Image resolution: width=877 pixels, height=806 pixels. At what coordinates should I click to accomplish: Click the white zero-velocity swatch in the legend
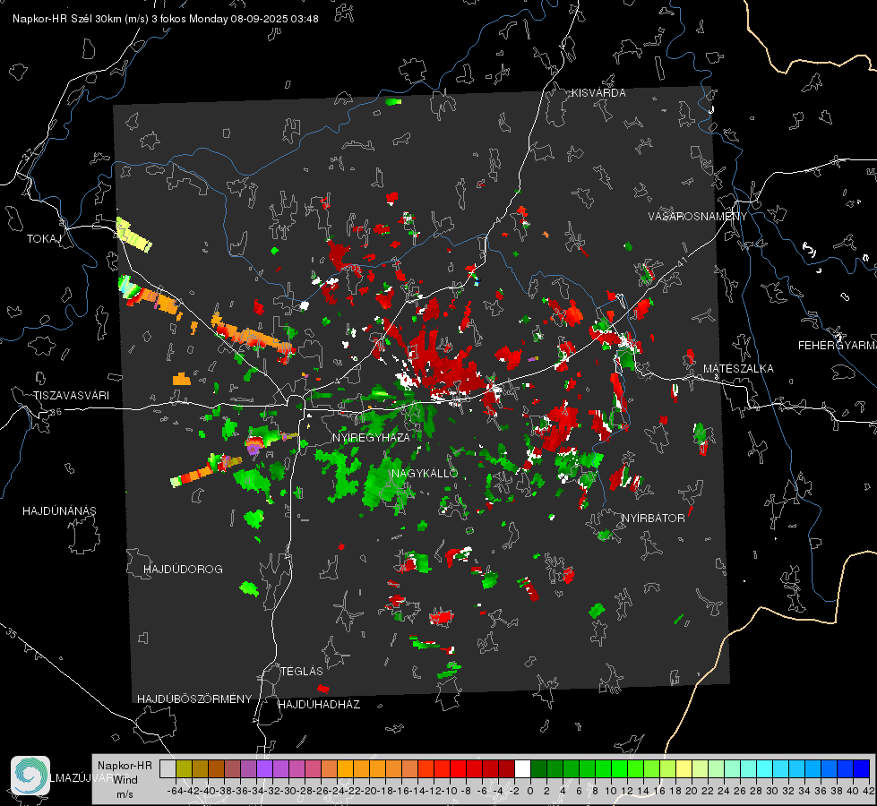(522, 768)
